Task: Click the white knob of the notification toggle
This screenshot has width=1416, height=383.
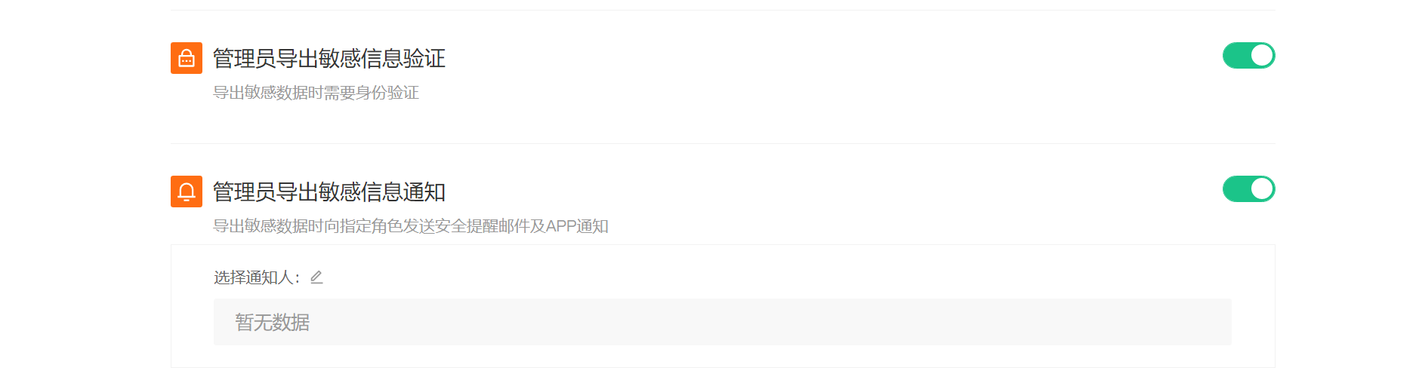Action: pos(1261,189)
